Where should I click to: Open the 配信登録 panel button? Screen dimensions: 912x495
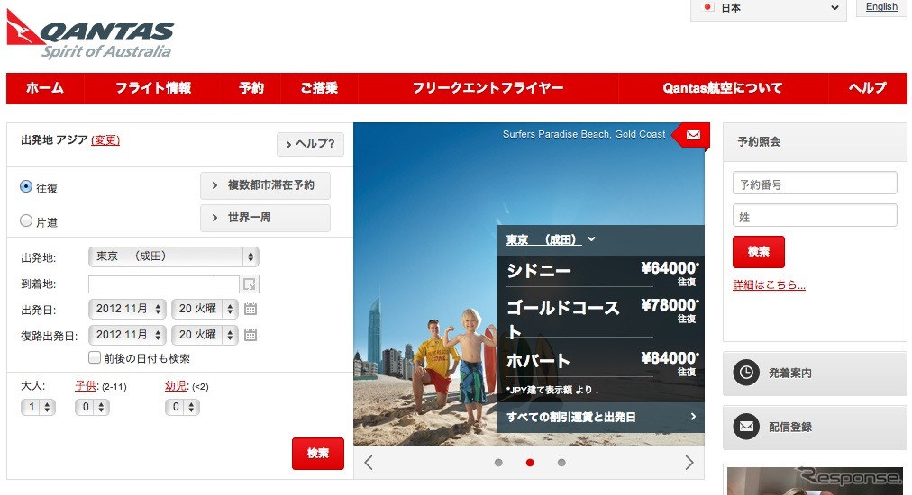click(x=815, y=427)
